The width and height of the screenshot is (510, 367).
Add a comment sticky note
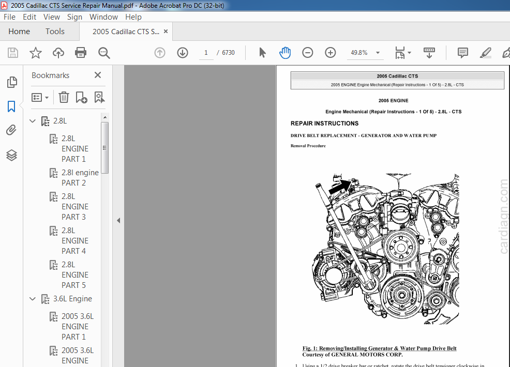coord(462,53)
